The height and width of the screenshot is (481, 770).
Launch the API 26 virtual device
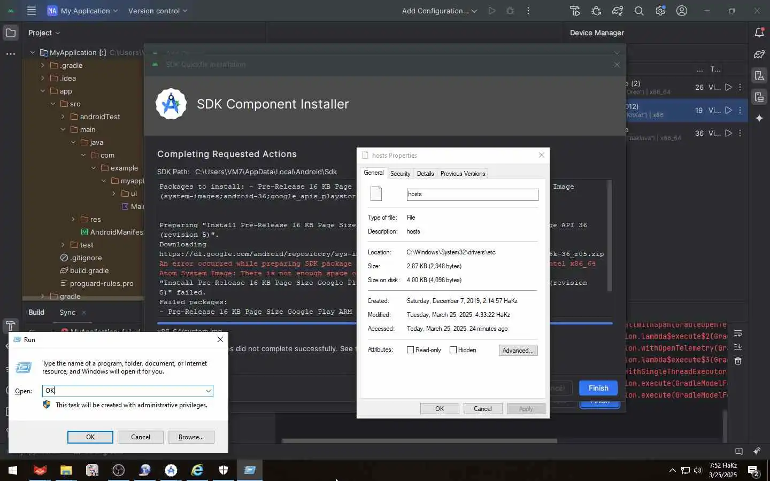tap(728, 87)
